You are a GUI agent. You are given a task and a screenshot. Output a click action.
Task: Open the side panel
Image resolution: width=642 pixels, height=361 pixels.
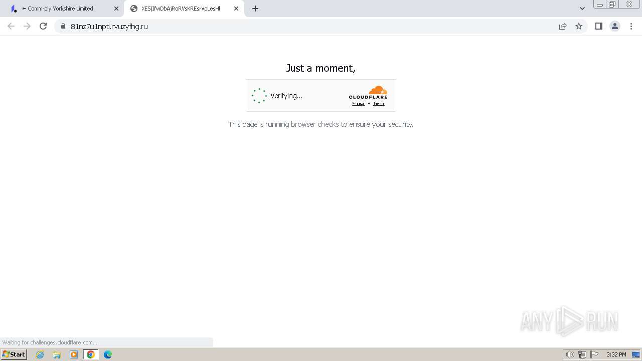(x=598, y=26)
